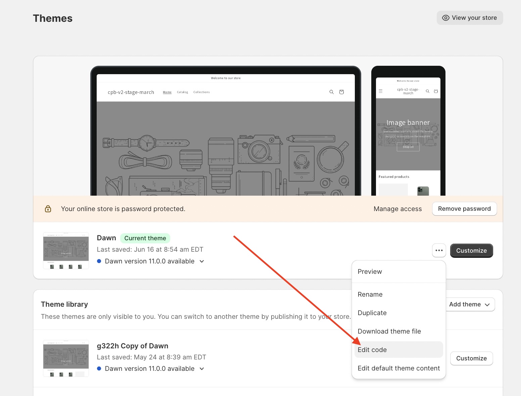This screenshot has height=396, width=521.
Task: Choose Rename in the theme menu
Action: 398,294
